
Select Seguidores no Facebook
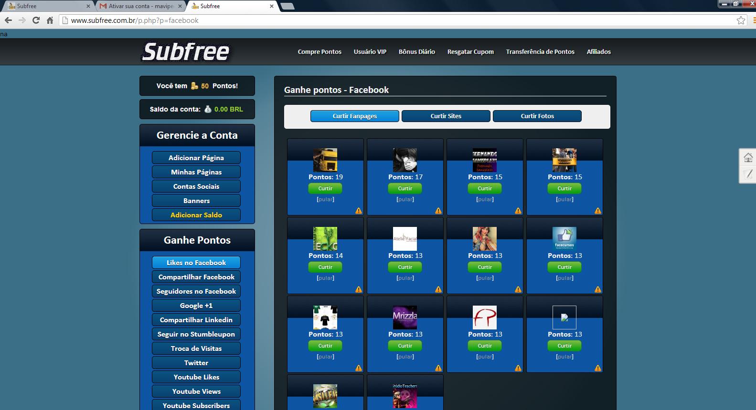coord(196,291)
